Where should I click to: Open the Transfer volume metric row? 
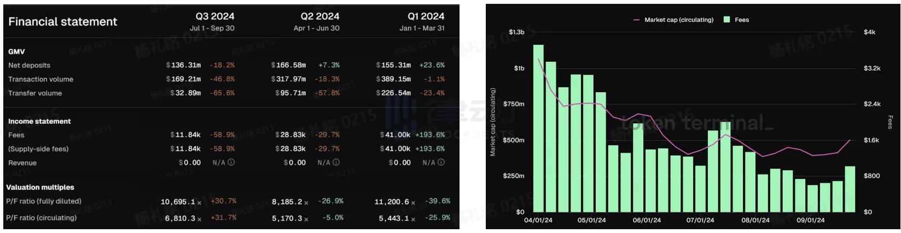coord(35,93)
